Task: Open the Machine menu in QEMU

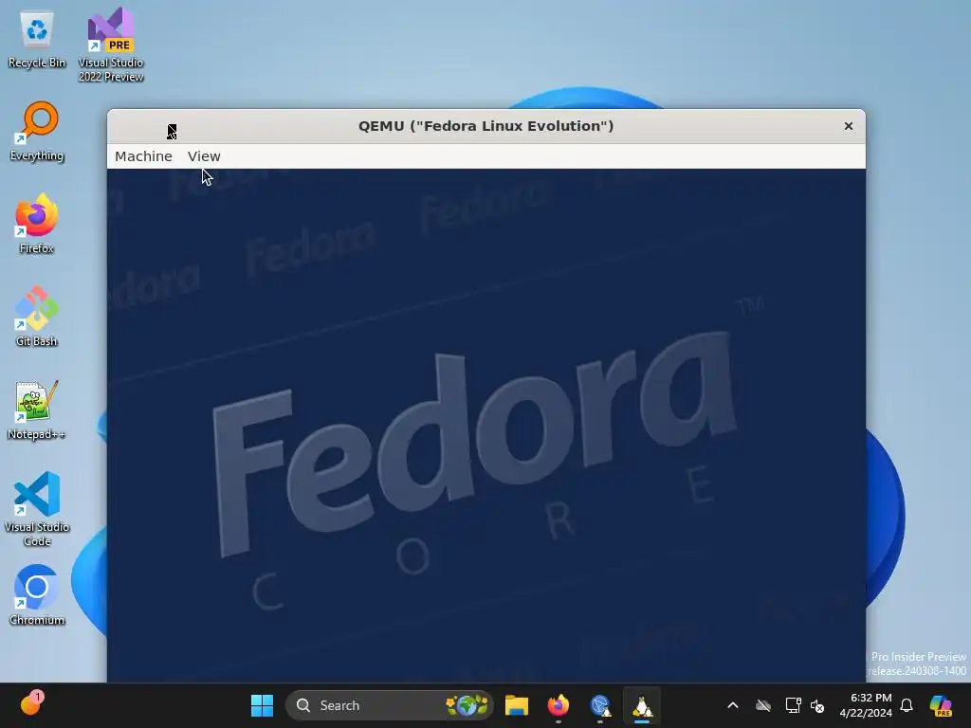Action: tap(143, 156)
